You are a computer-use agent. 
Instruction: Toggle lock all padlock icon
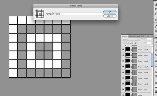click(135, 43)
